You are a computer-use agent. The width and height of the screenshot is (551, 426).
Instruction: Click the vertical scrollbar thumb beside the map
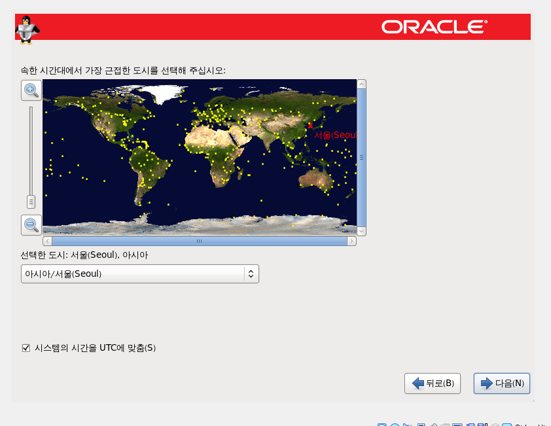coord(362,158)
